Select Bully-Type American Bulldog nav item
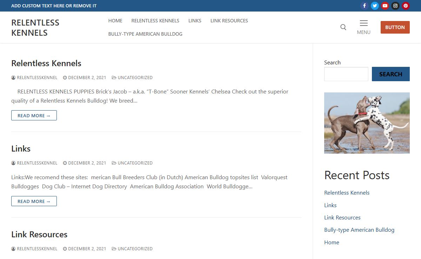The image size is (421, 259). point(145,34)
